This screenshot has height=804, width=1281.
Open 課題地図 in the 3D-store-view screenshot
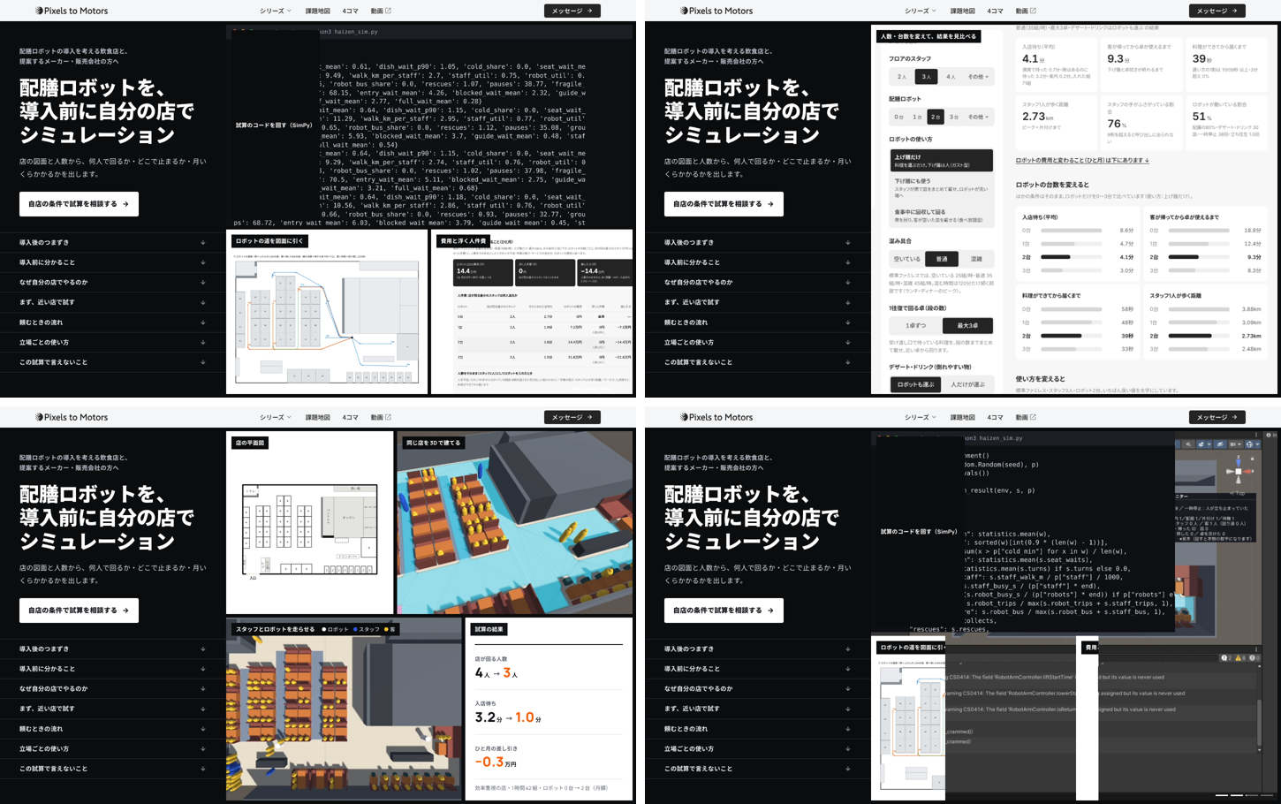(317, 417)
